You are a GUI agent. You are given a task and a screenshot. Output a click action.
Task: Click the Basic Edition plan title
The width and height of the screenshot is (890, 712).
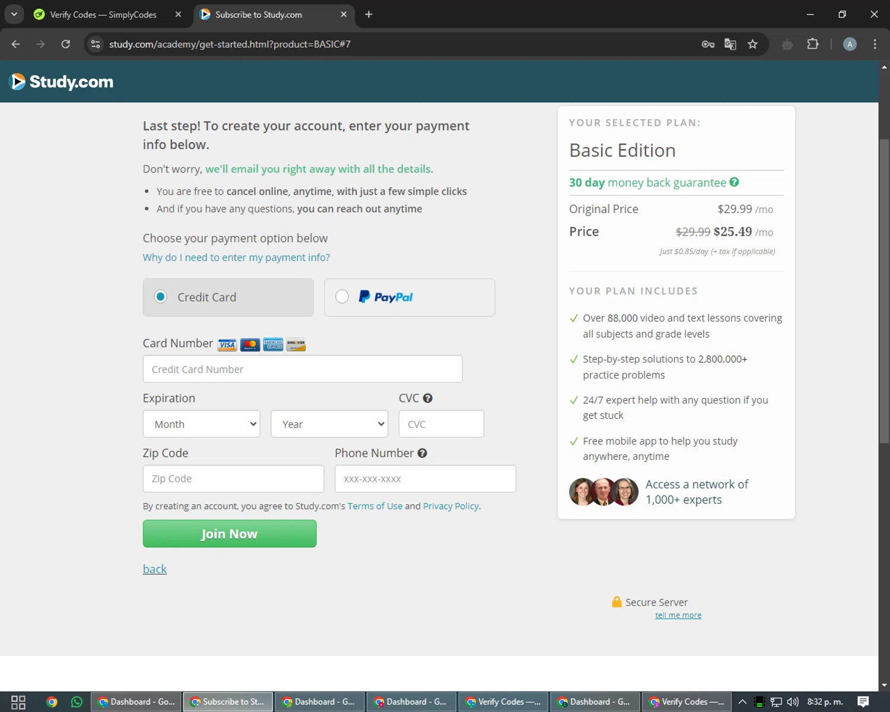(622, 150)
